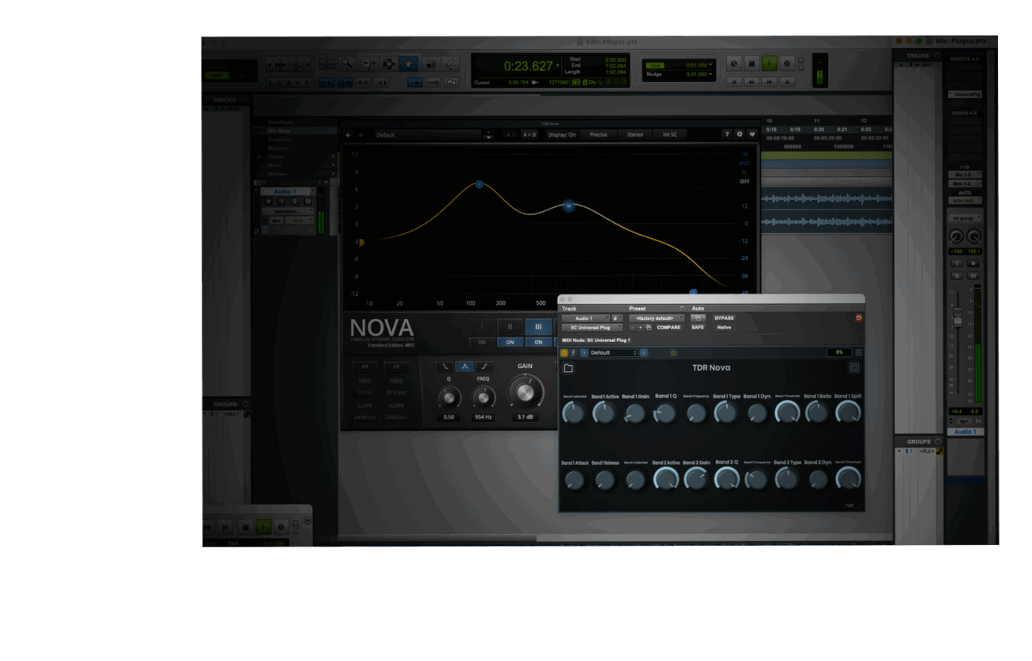Click the Fast Forward transport button
This screenshot has height=661, width=1032.
point(769,82)
